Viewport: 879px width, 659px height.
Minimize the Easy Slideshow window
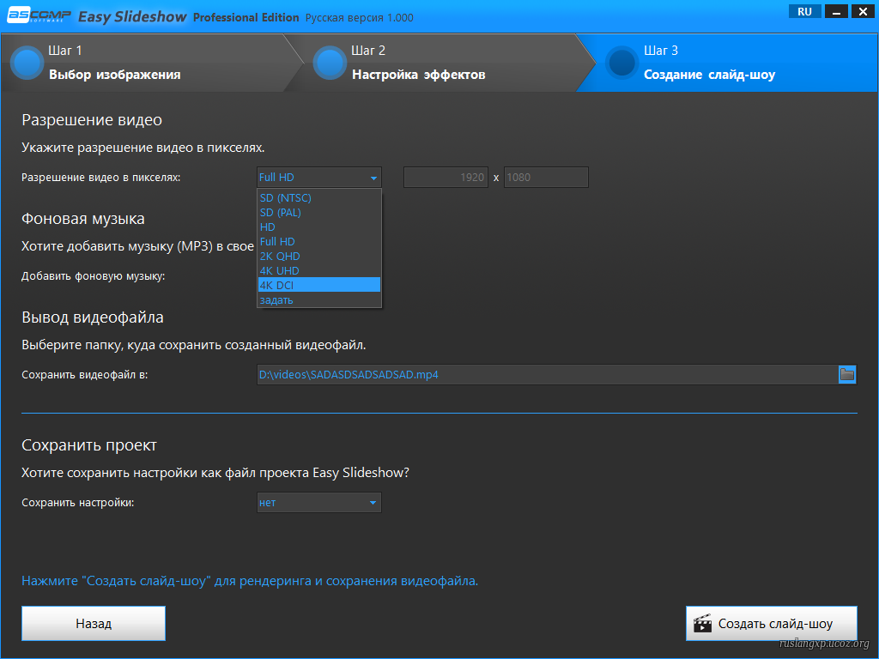tap(836, 11)
